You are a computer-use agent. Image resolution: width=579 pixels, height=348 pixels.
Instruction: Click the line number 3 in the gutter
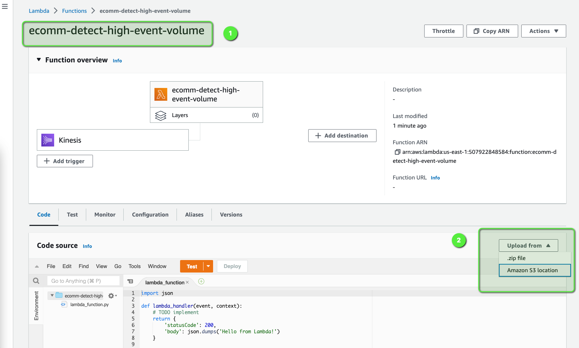pyautogui.click(x=133, y=306)
